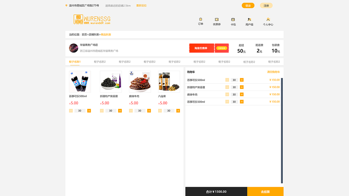
Task: Click ¥150.00 on 麻辣牛肉 cart row
Action: (x=275, y=94)
